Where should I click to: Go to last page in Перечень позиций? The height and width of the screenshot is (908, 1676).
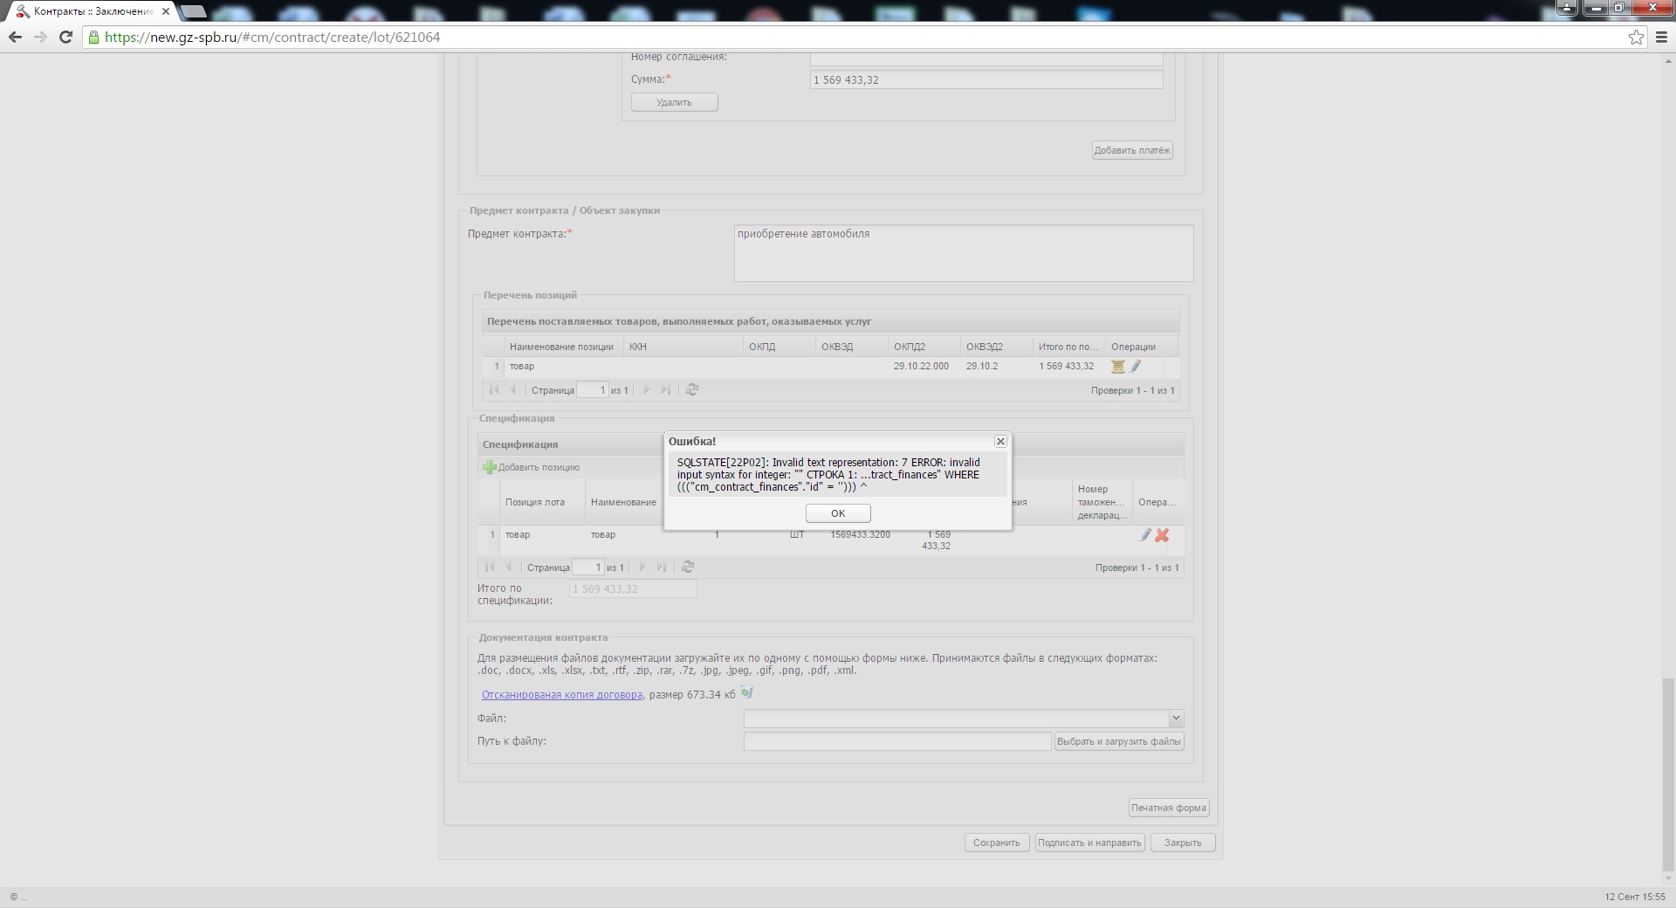coord(666,389)
